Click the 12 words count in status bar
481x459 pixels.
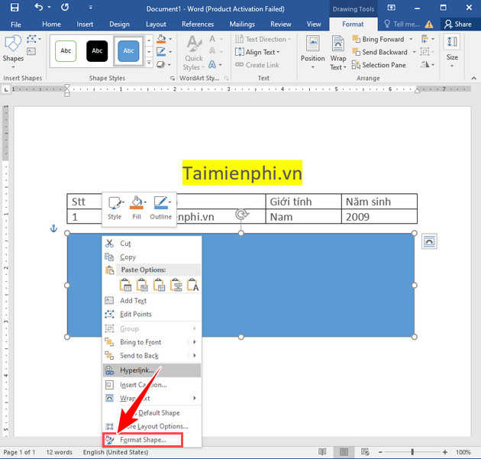60,452
